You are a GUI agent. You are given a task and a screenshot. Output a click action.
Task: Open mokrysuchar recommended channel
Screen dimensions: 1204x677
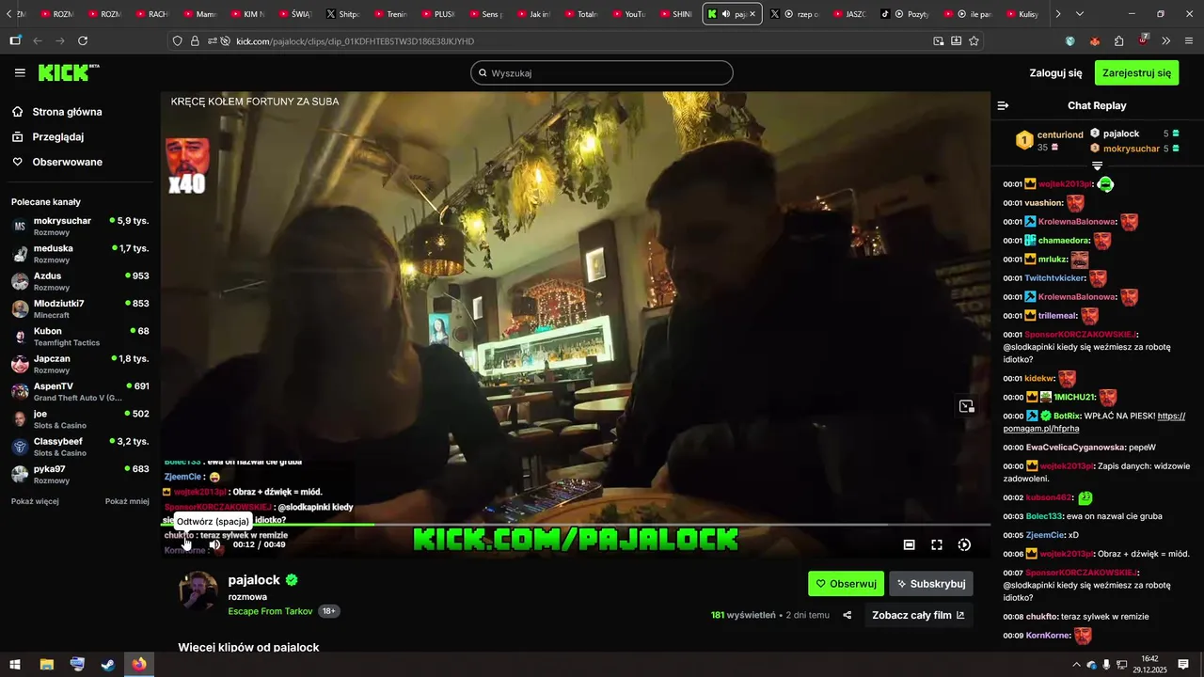pos(80,227)
